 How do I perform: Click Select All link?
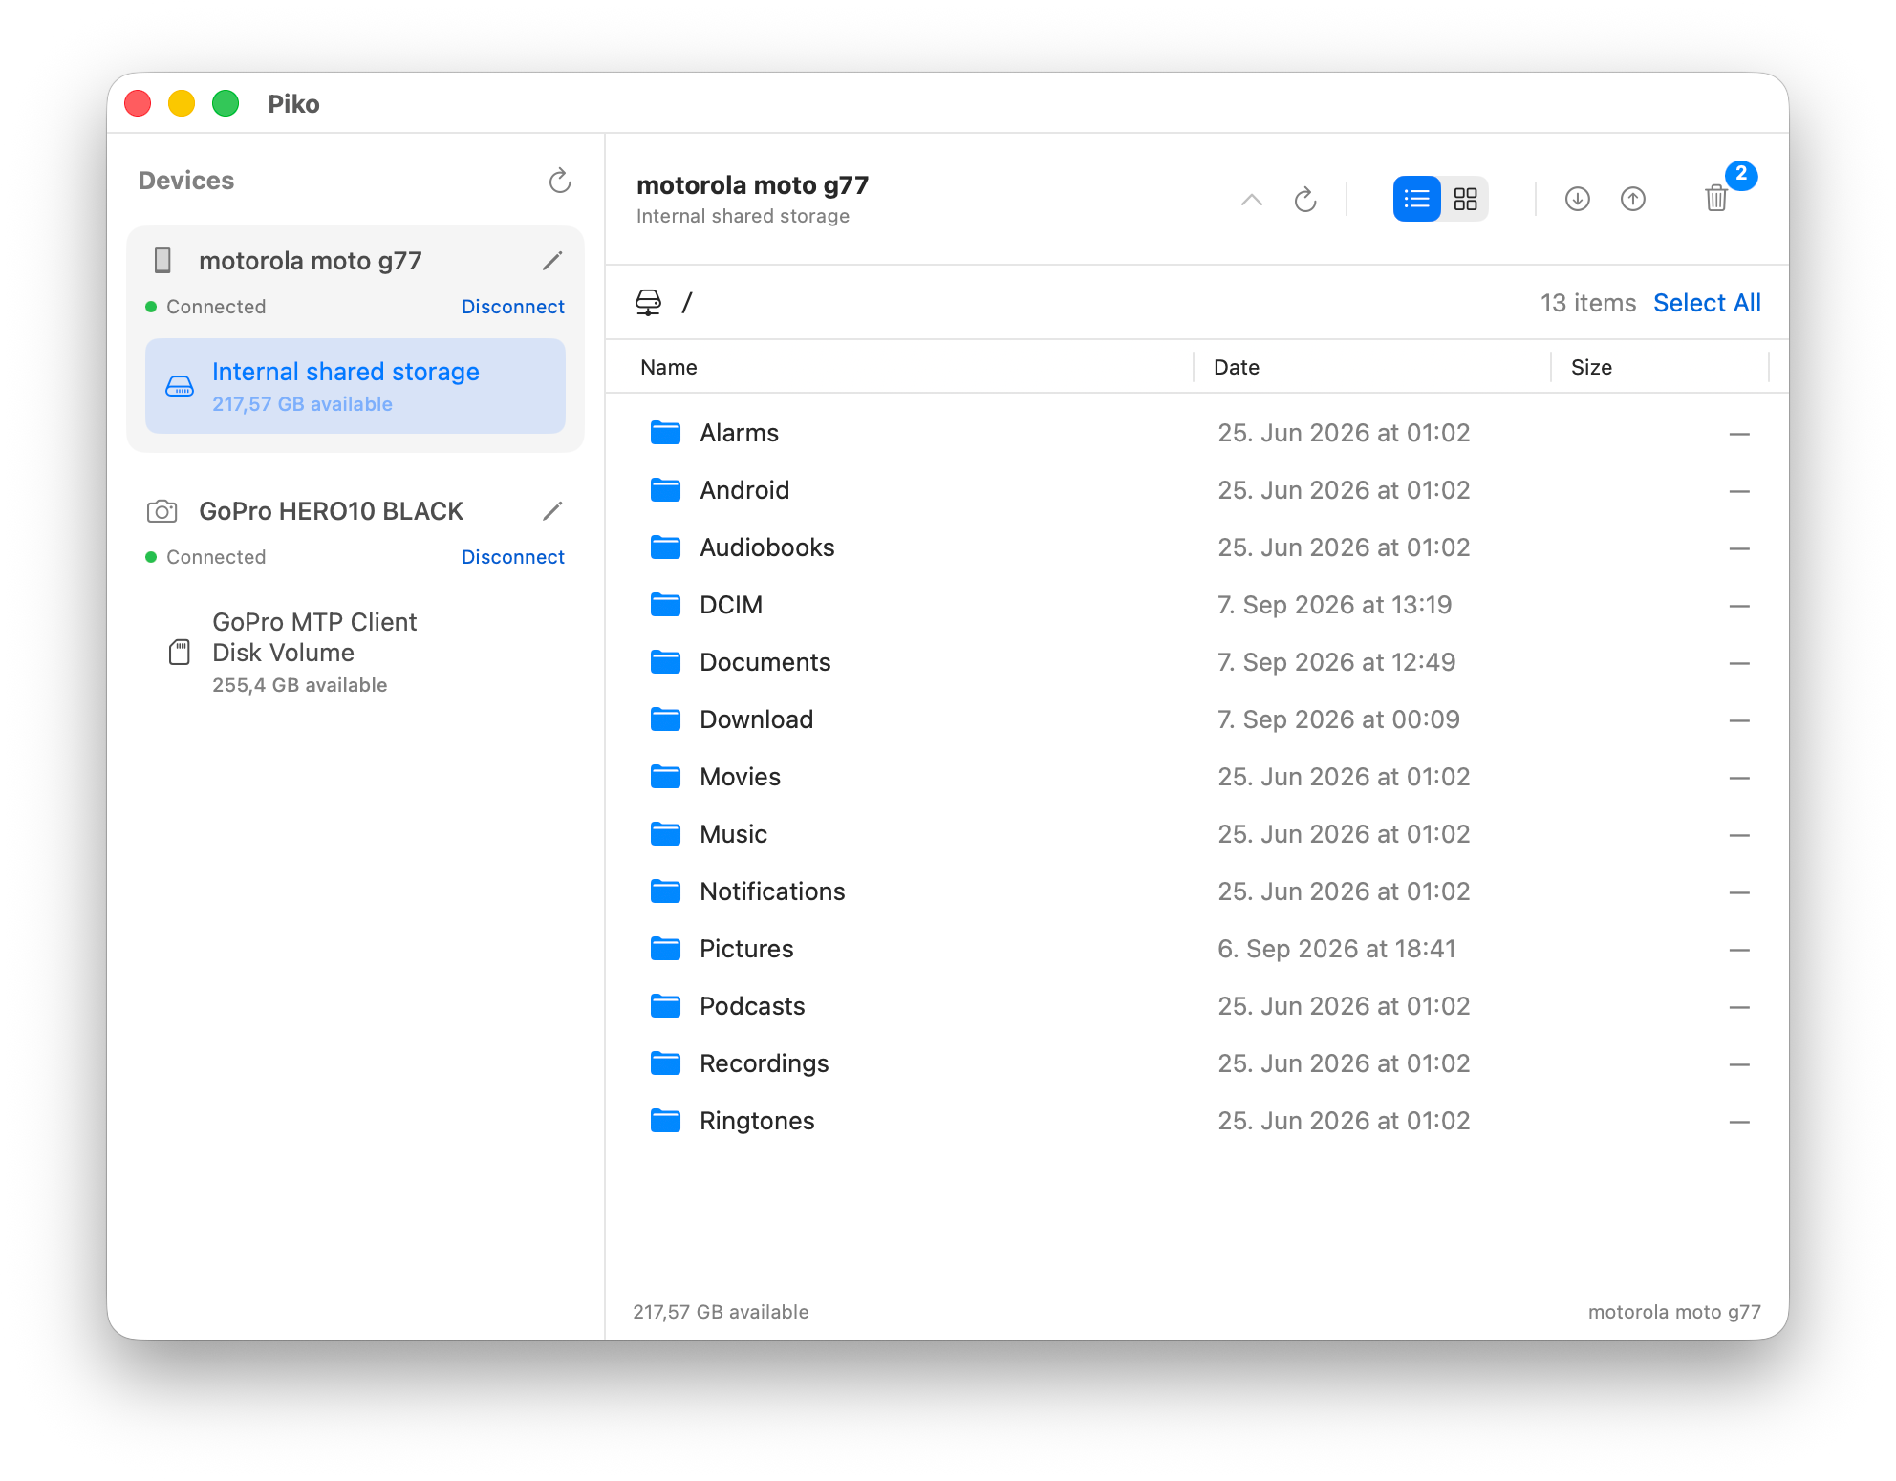tap(1707, 303)
